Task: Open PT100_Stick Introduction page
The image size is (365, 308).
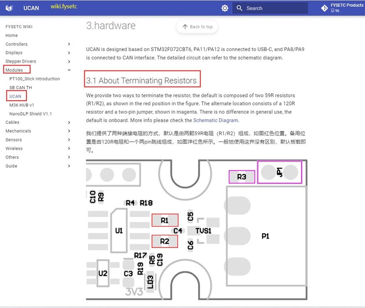Action: [x=35, y=79]
